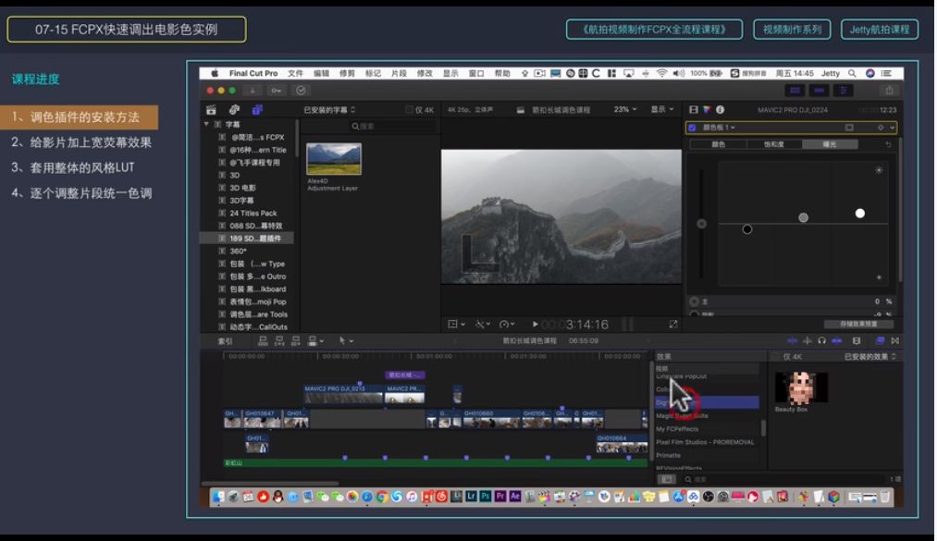Select the white highlights exposure puck

click(860, 214)
